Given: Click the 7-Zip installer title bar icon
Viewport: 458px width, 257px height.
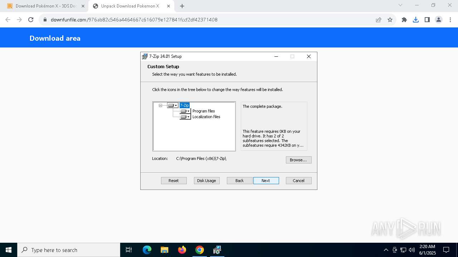Looking at the screenshot, I should coord(145,56).
